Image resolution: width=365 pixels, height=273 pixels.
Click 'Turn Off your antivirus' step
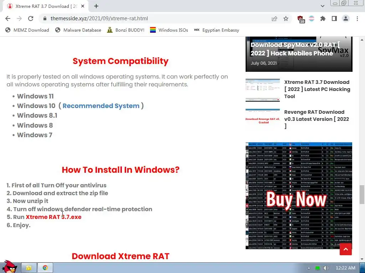[57, 185]
